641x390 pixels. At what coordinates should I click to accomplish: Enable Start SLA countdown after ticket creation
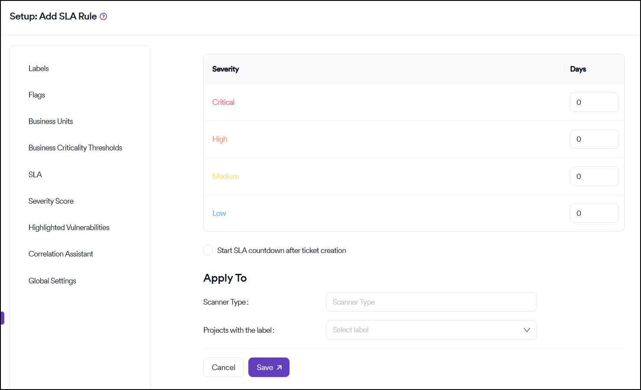pyautogui.click(x=208, y=250)
